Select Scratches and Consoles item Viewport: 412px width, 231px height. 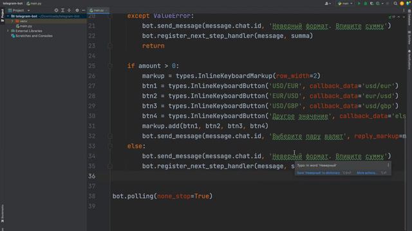click(32, 36)
